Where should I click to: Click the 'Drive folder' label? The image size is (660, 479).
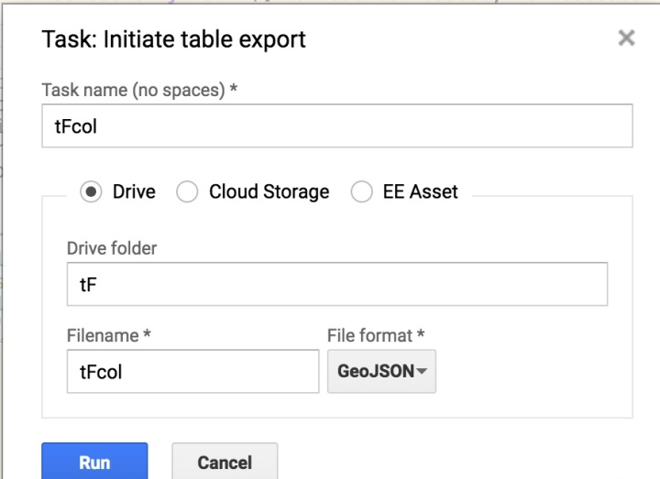(x=112, y=248)
